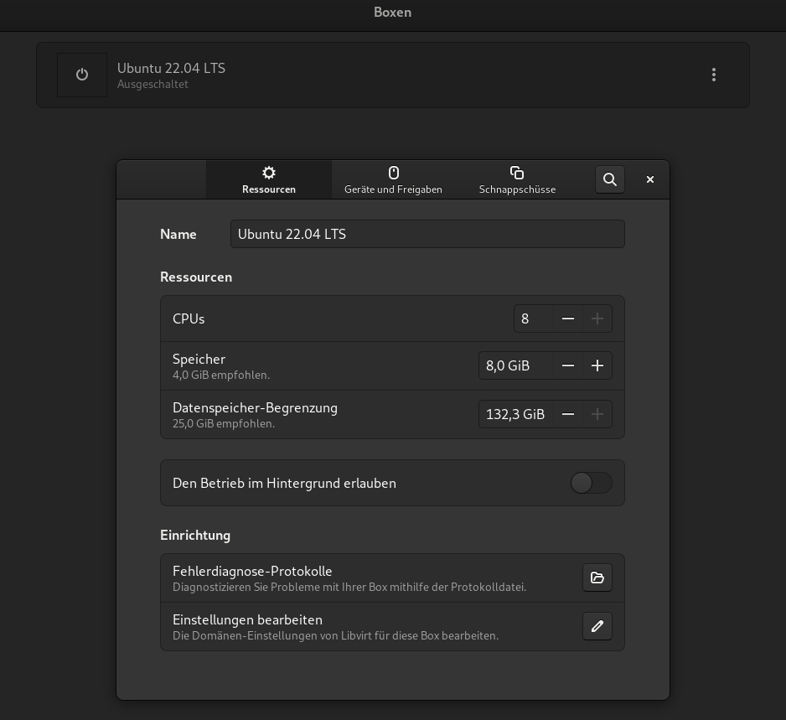This screenshot has height=720, width=786.
Task: Click the Fehlerdiagnose-Protokolle row title
Action: pyautogui.click(x=252, y=571)
